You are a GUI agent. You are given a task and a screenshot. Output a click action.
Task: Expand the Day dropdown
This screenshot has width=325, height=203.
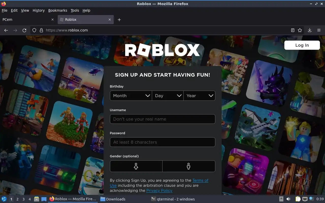click(x=168, y=96)
